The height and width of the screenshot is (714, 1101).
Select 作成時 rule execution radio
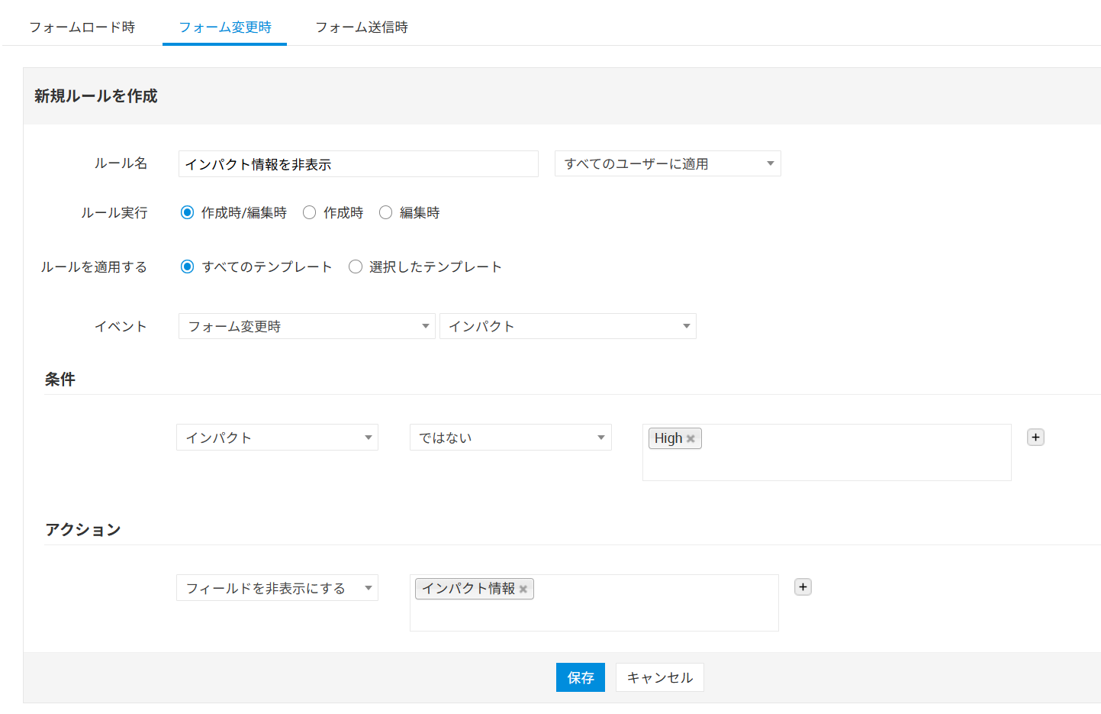click(310, 213)
